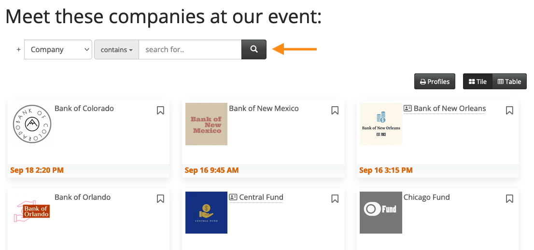Switch to Table view

509,82
